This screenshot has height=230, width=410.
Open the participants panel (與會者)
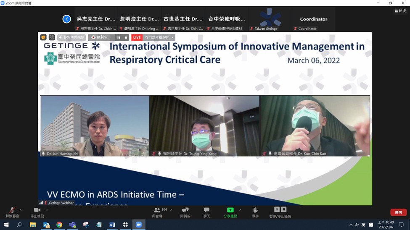[x=157, y=212]
